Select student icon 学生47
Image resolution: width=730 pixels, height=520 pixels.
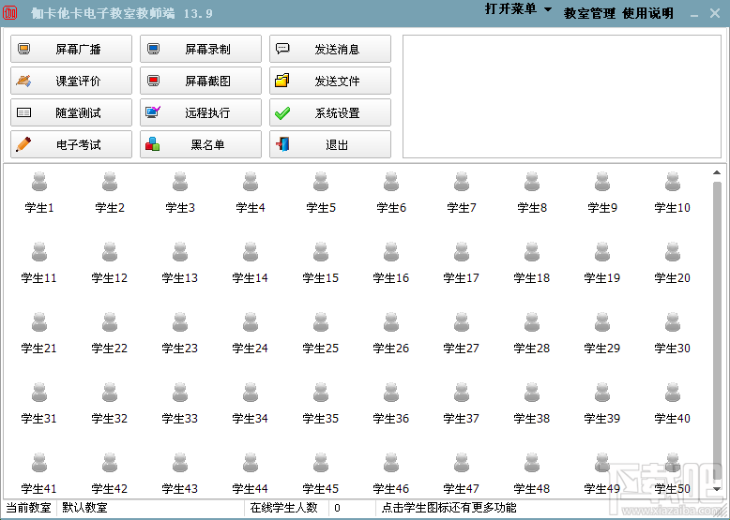462,462
